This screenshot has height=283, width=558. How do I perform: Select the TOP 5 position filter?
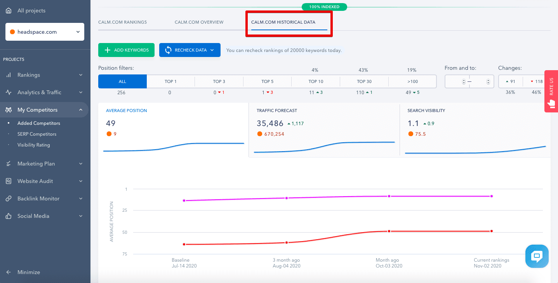pyautogui.click(x=267, y=81)
